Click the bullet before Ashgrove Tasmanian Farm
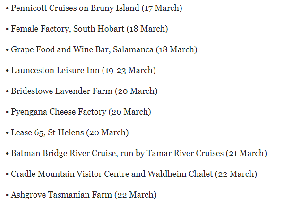The height and width of the screenshot is (206, 284). click(7, 195)
